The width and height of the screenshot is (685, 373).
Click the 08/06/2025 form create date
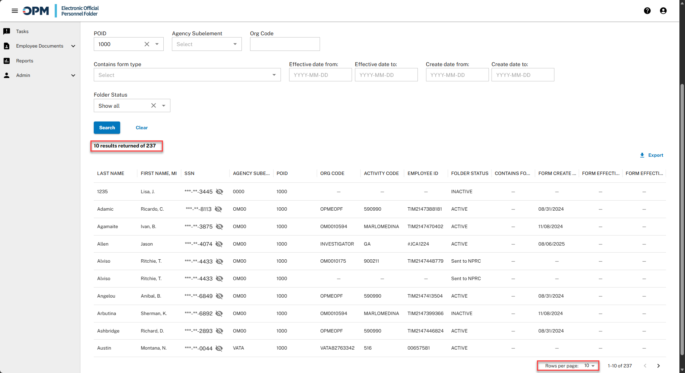551,244
